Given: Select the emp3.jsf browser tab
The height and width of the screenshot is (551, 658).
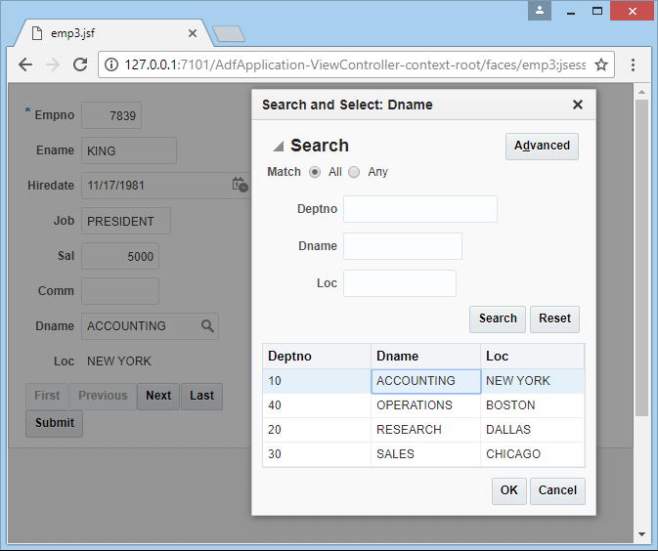Looking at the screenshot, I should click(x=113, y=33).
